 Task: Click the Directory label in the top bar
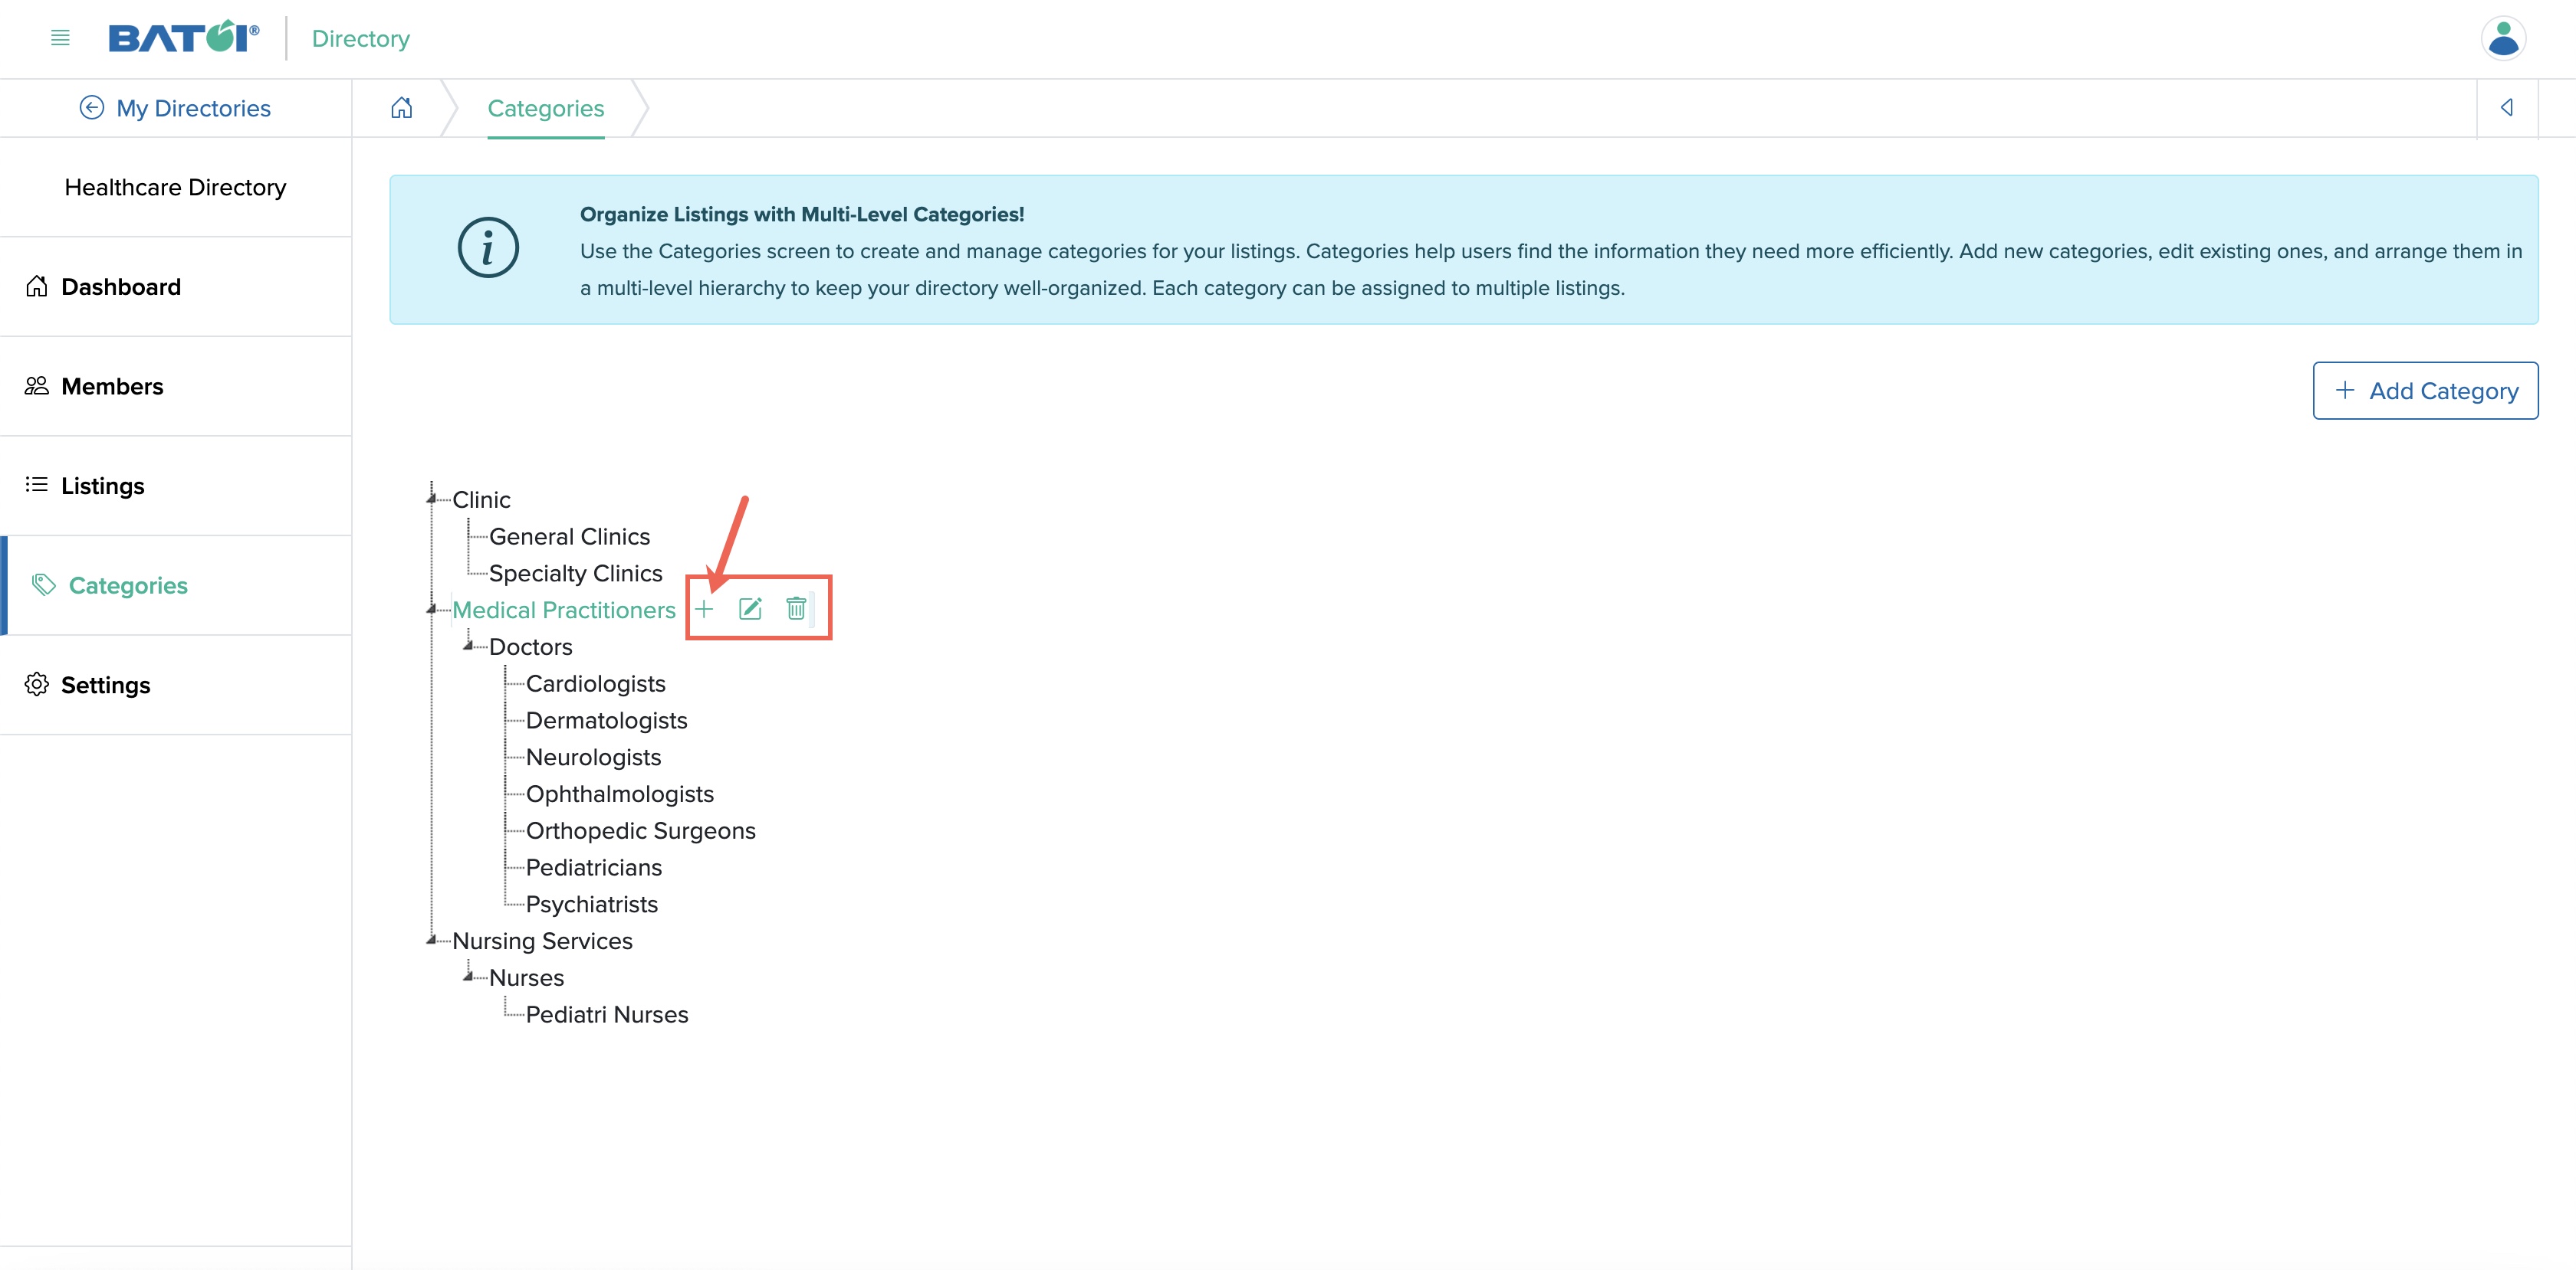[360, 38]
